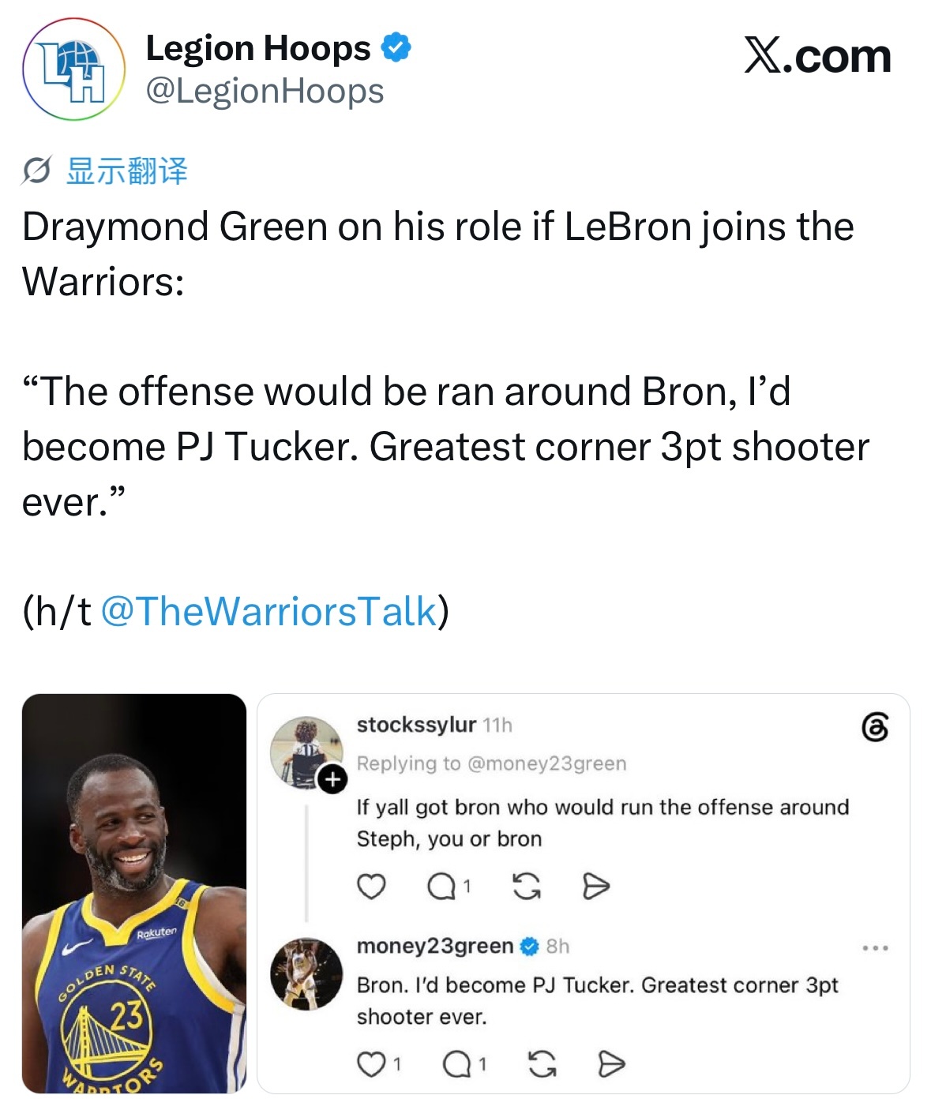This screenshot has height=1110, width=931.
Task: Open comments on the stockssylur reply
Action: click(x=449, y=887)
